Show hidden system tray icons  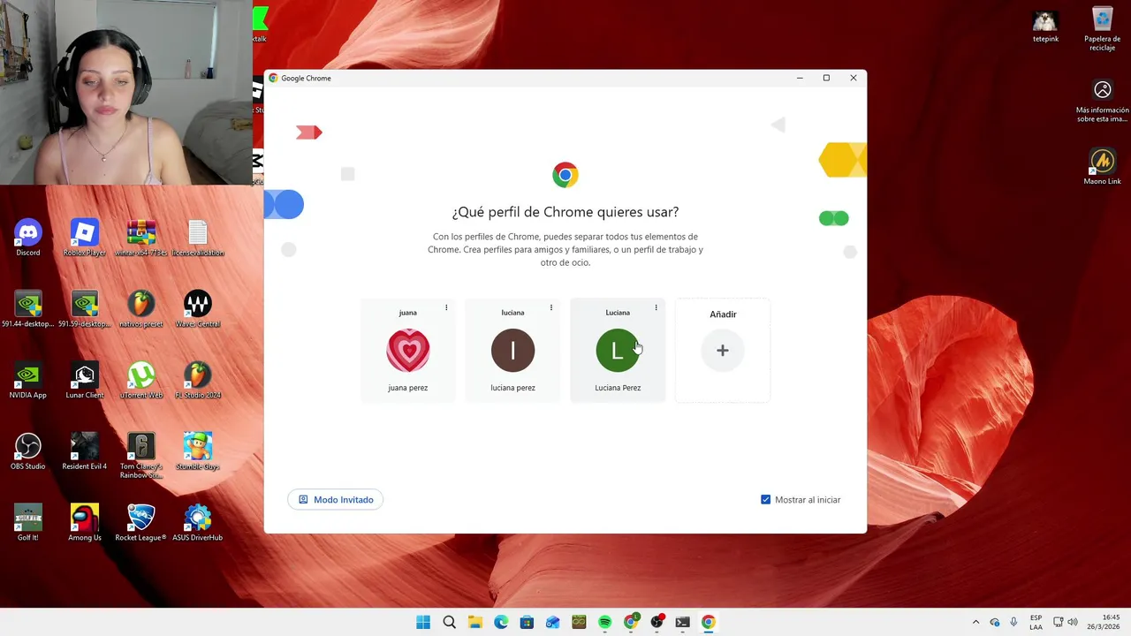[x=975, y=623]
